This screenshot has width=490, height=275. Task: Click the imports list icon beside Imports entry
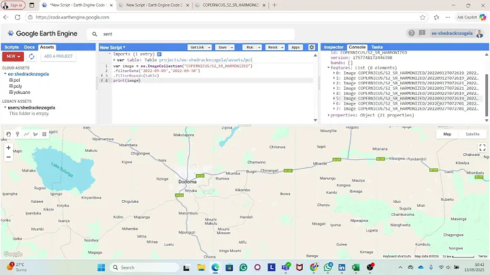tap(159, 54)
